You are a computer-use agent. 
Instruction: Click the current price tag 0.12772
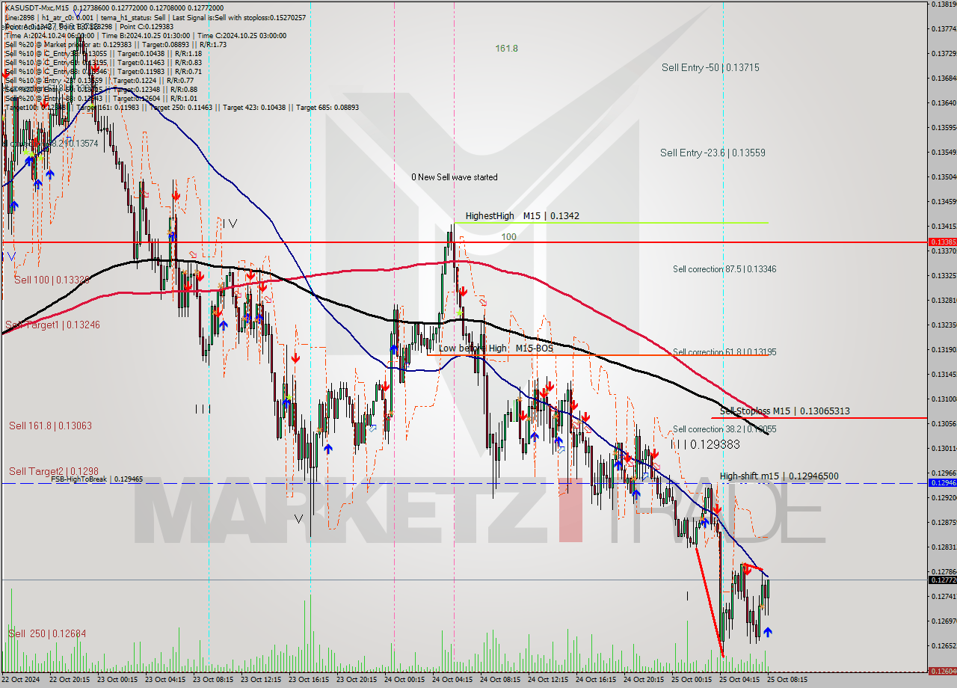(942, 580)
